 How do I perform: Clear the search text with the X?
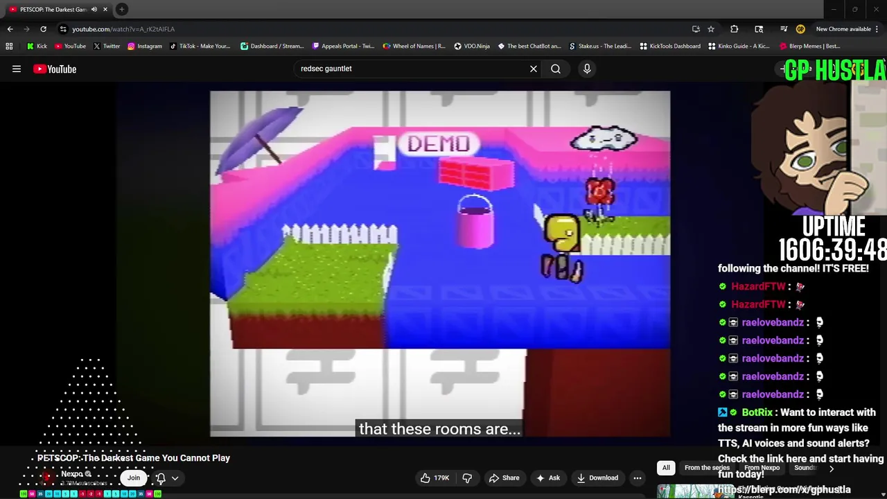[x=534, y=69]
